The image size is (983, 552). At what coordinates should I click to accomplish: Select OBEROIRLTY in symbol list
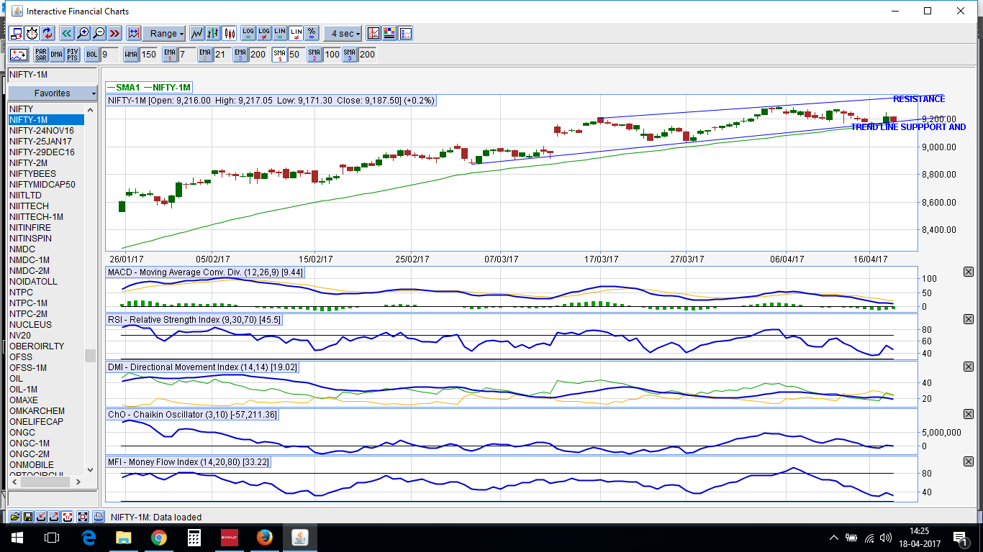click(47, 346)
